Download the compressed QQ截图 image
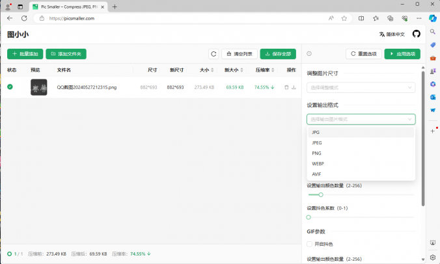This screenshot has height=264, width=440. click(x=294, y=87)
